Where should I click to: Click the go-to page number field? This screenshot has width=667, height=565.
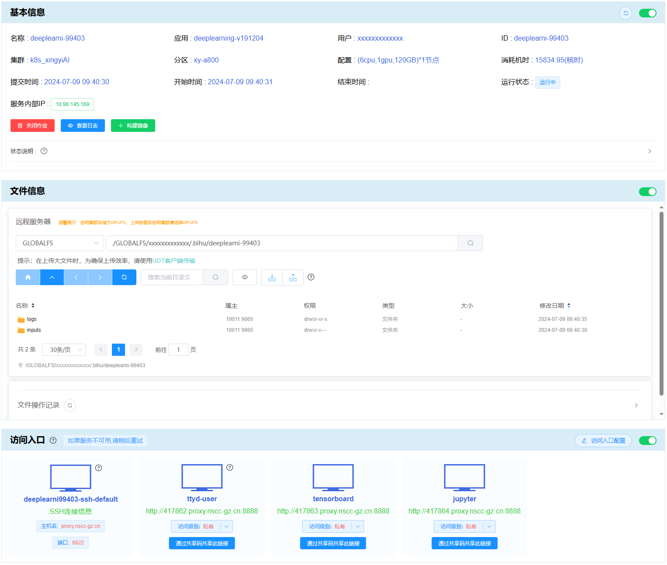[x=178, y=350]
